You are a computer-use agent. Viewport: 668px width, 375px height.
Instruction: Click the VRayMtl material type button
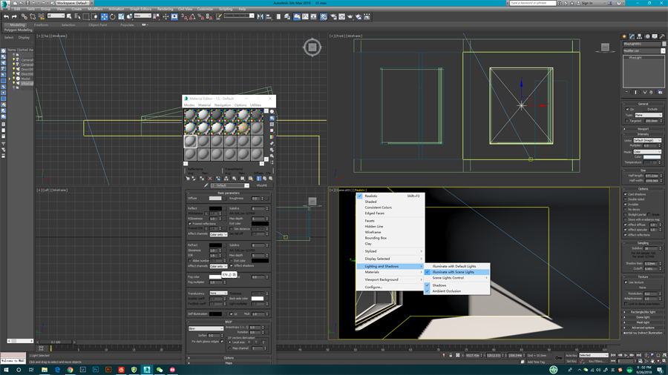[261, 185]
